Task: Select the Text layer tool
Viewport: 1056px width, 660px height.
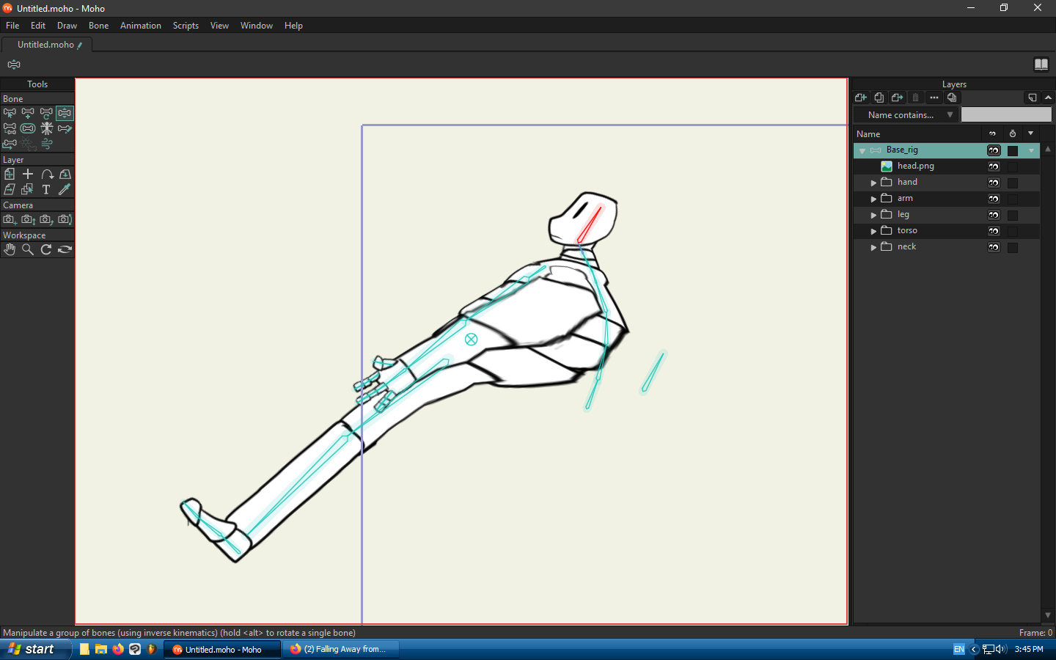Action: point(46,189)
